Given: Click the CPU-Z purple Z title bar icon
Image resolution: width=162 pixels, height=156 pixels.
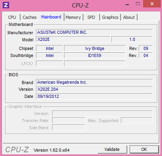Looking at the screenshot, I should pyautogui.click(x=6, y=5).
